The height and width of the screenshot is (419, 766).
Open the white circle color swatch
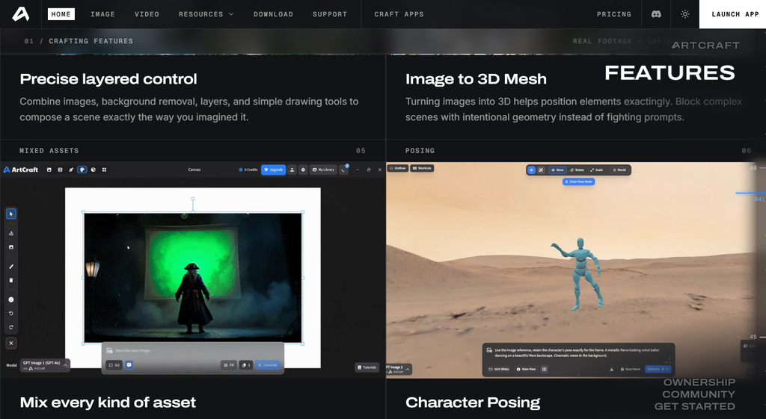pos(10,299)
